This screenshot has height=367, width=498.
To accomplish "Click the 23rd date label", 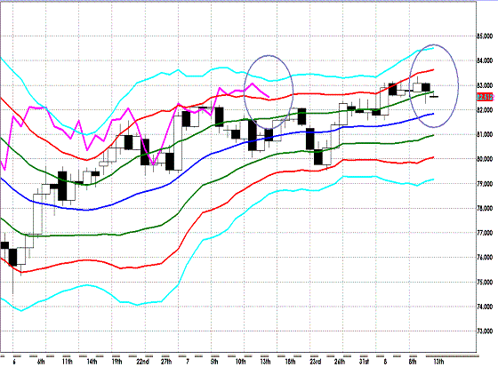I will 316,362.
